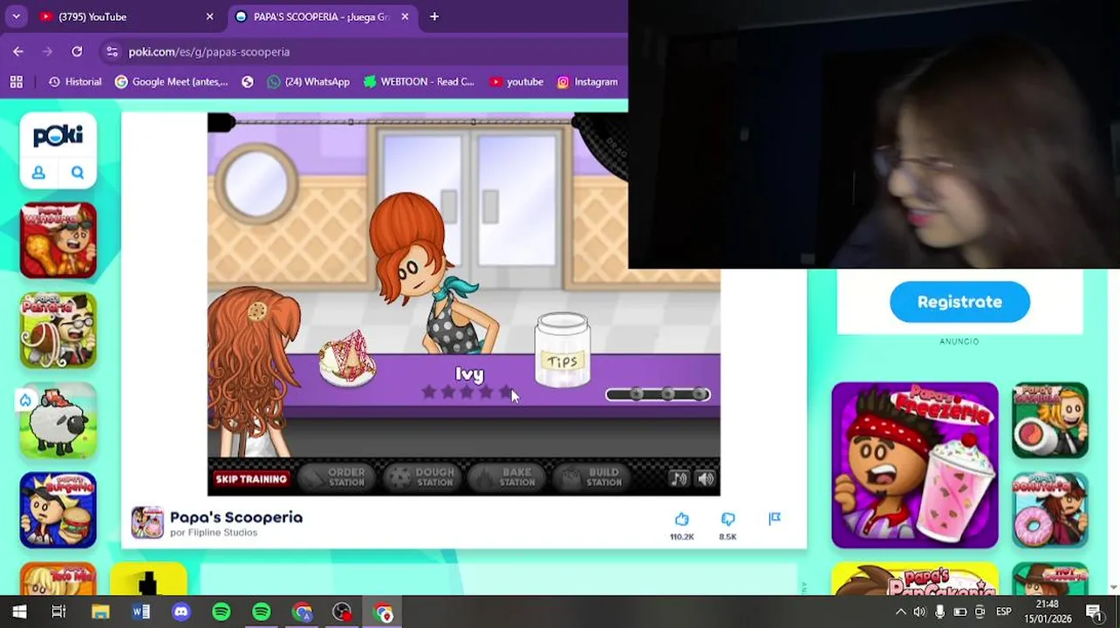Viewport: 1120px width, 628px height.
Task: View site information icon in address bar
Action: point(112,51)
